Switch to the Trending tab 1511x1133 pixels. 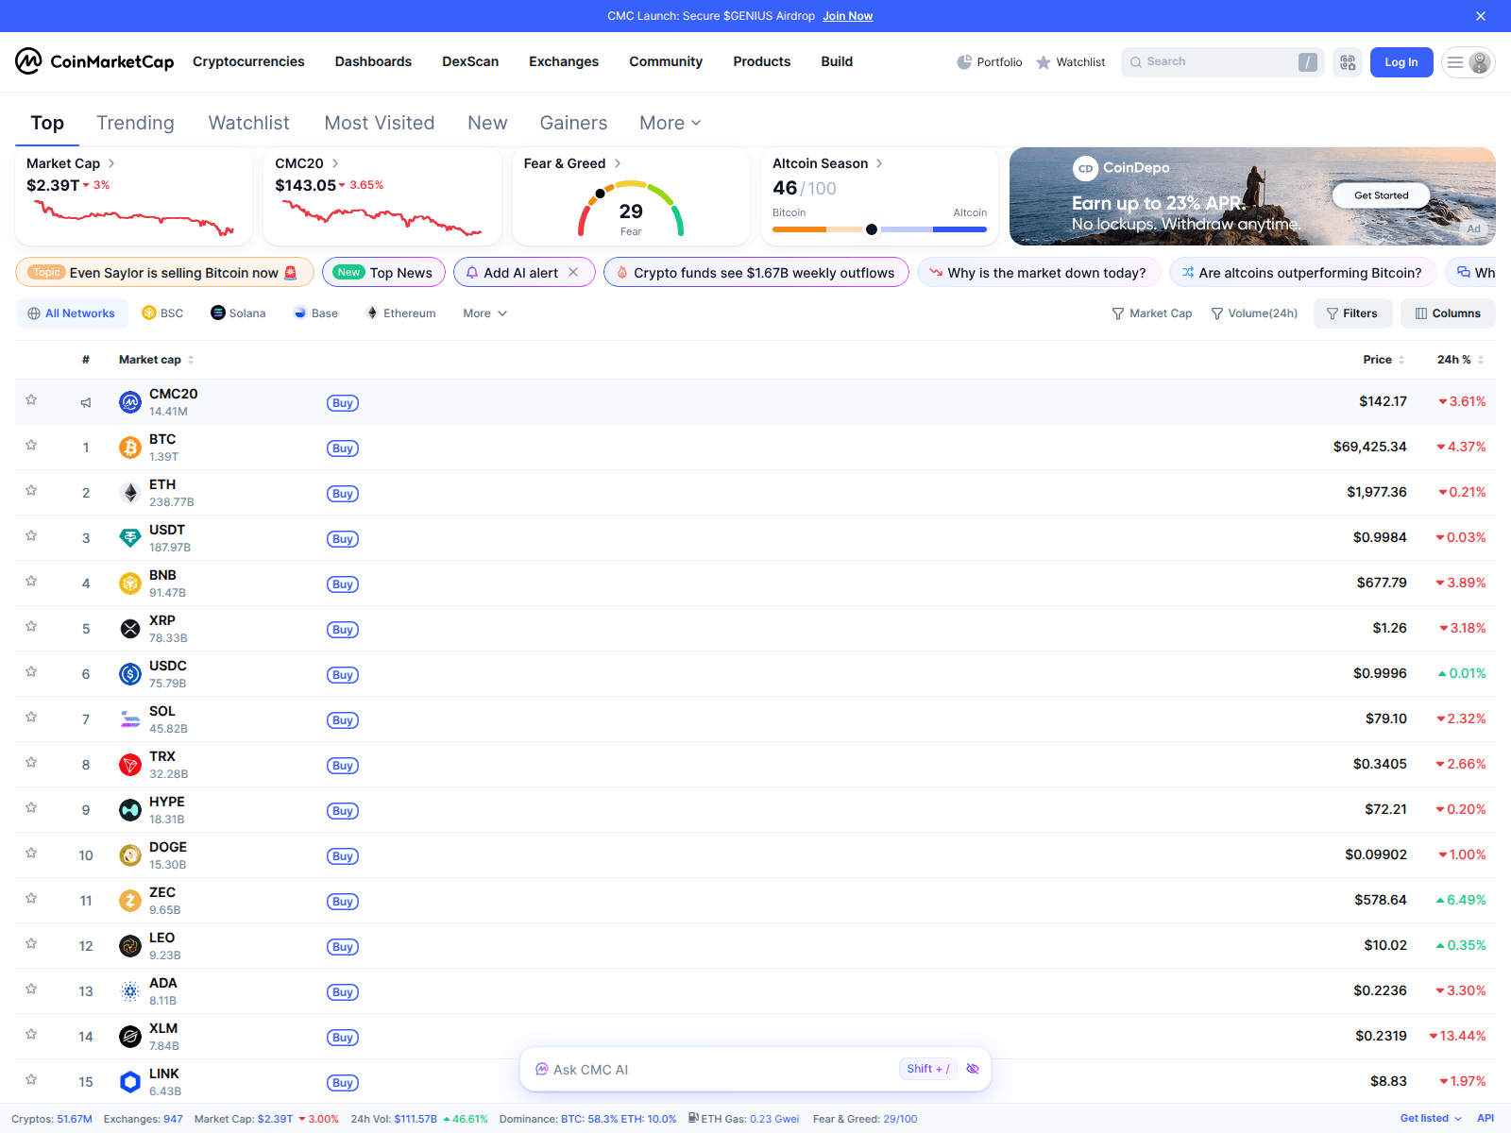click(x=135, y=123)
